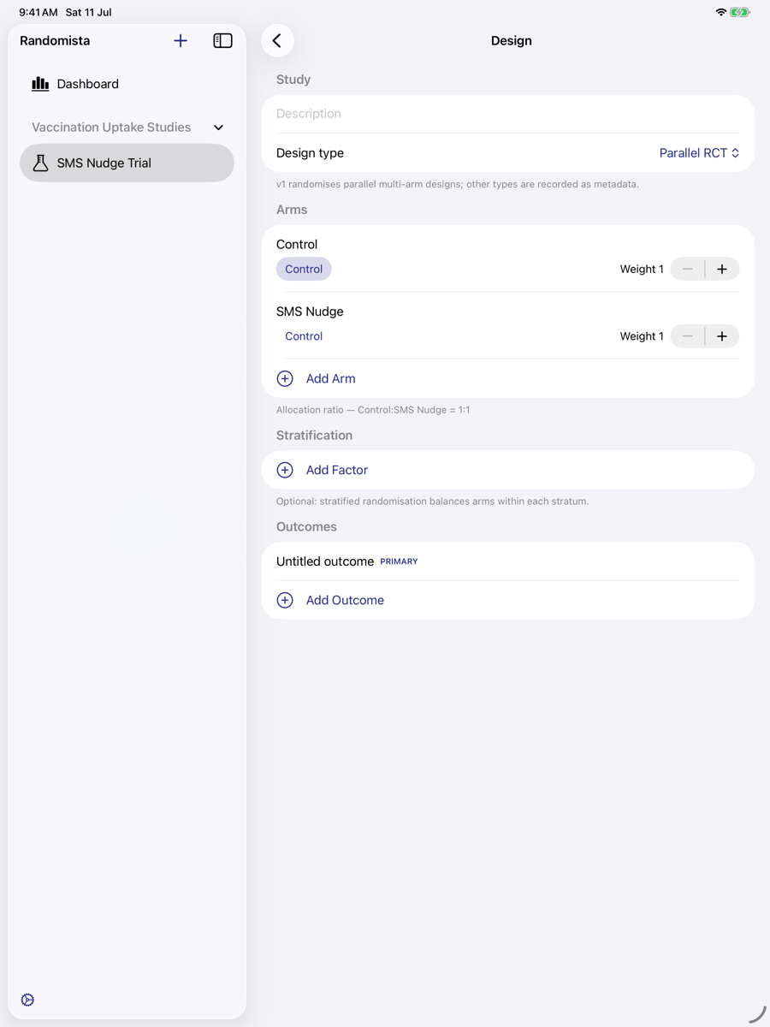Open the Untitled outcome row
The image size is (770, 1027).
click(x=508, y=561)
